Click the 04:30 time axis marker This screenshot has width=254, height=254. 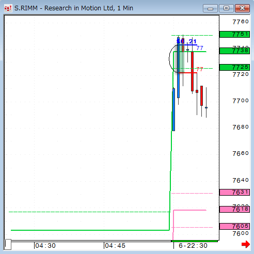tap(45, 246)
